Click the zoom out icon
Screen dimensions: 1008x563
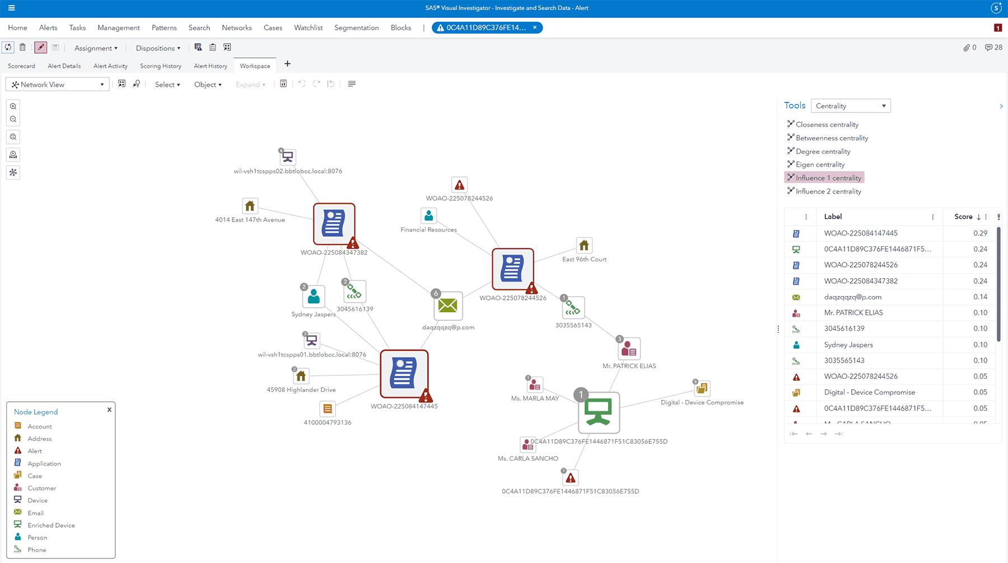(13, 119)
